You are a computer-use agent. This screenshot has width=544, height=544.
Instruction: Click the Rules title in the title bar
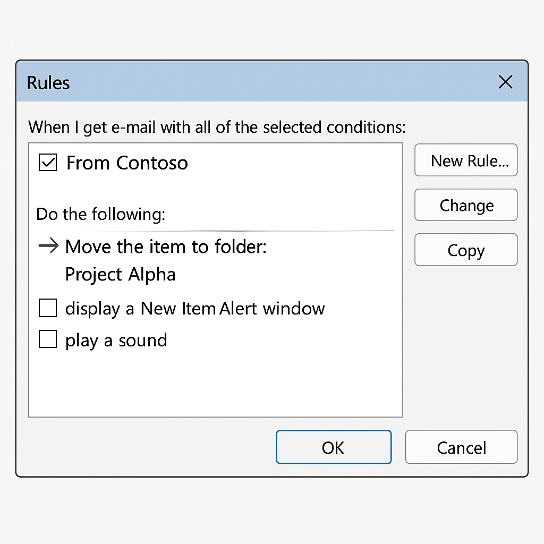pyautogui.click(x=48, y=83)
